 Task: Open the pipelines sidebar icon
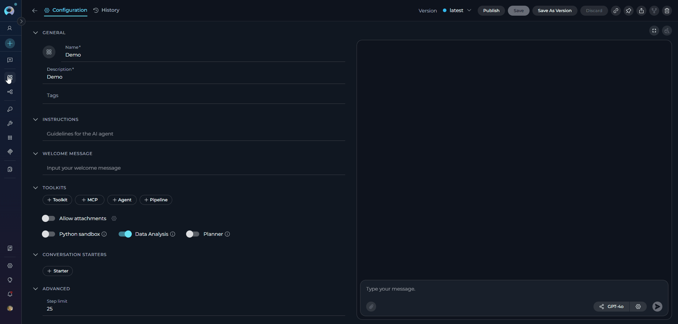[10, 92]
